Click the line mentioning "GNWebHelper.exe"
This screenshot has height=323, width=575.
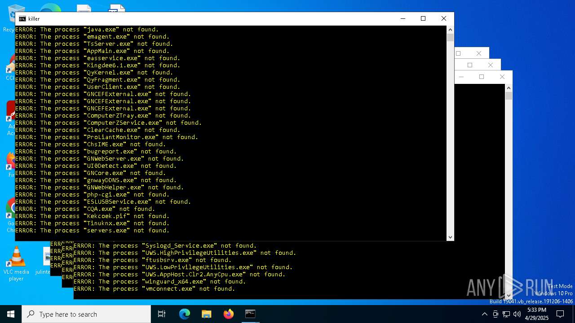pos(100,188)
